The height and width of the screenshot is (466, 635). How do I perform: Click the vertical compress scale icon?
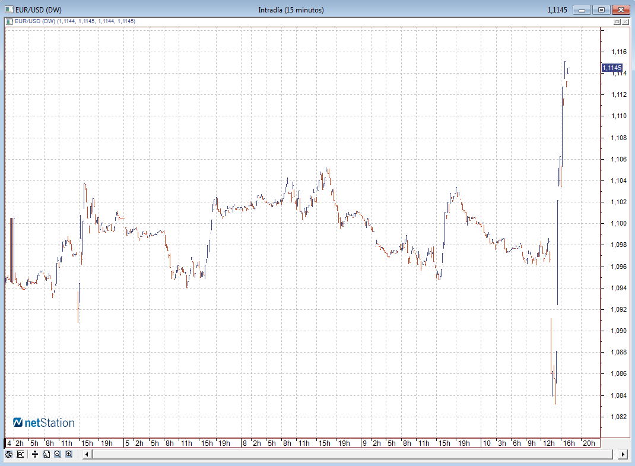pos(35,454)
